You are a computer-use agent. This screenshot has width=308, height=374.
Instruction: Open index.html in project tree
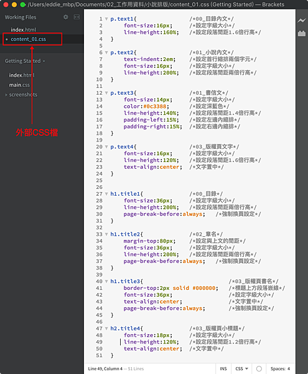coord(22,75)
